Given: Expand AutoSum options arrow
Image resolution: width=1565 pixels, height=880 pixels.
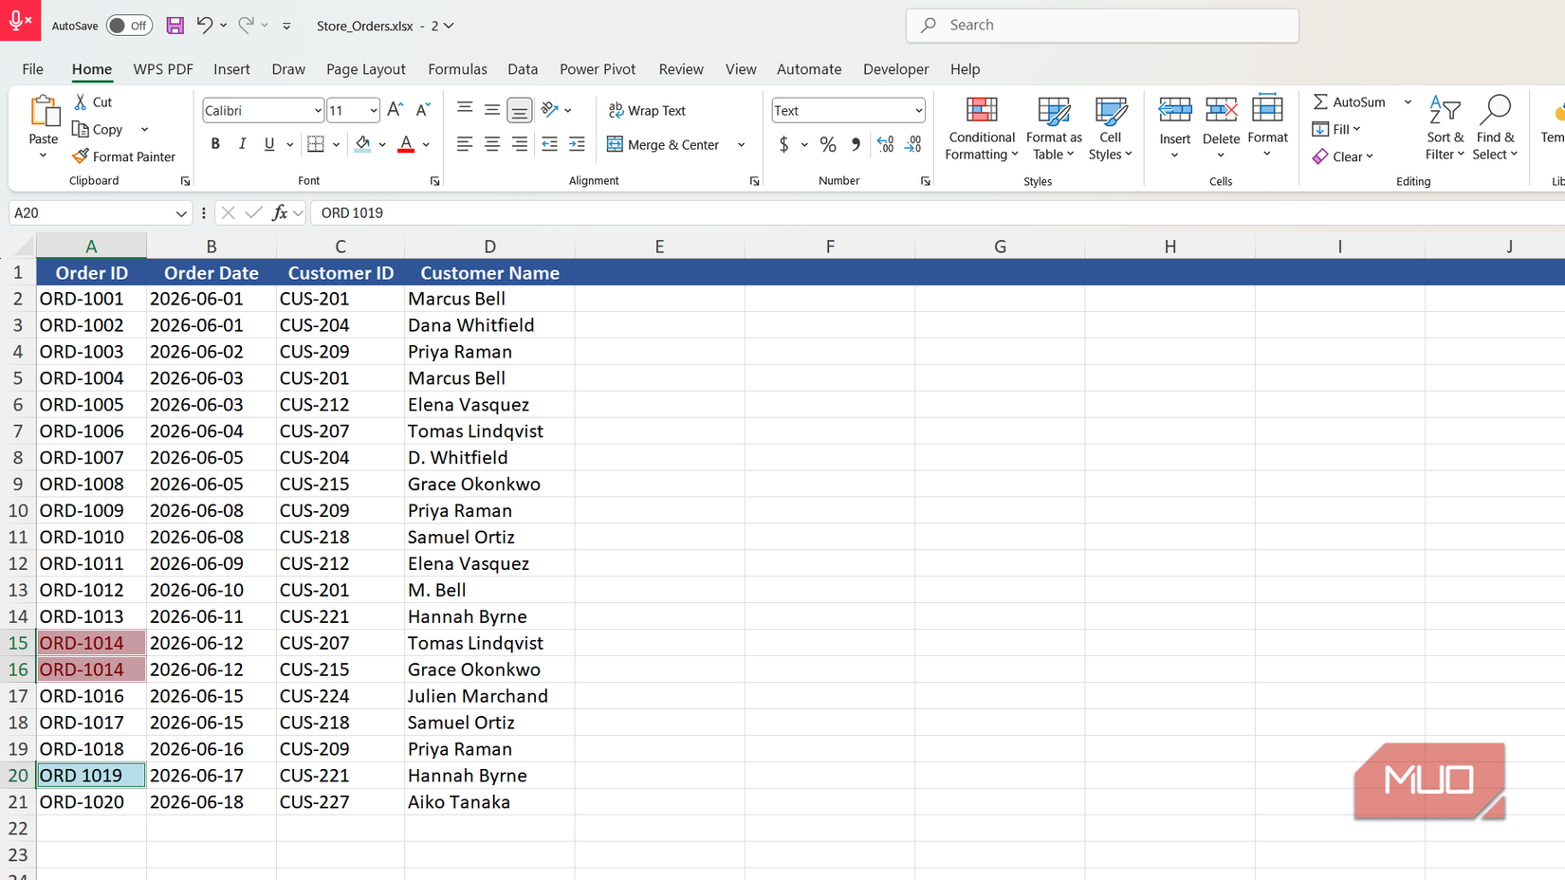Looking at the screenshot, I should point(1408,101).
